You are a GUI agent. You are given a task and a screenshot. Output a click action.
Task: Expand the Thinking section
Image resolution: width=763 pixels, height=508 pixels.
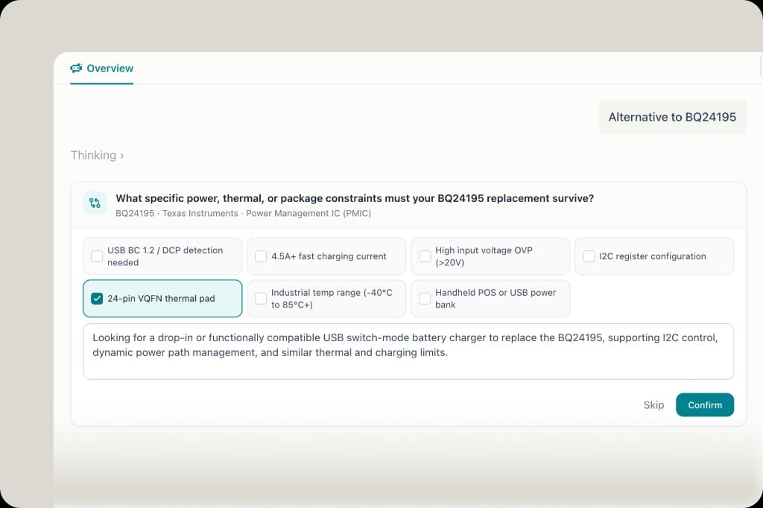(x=98, y=155)
